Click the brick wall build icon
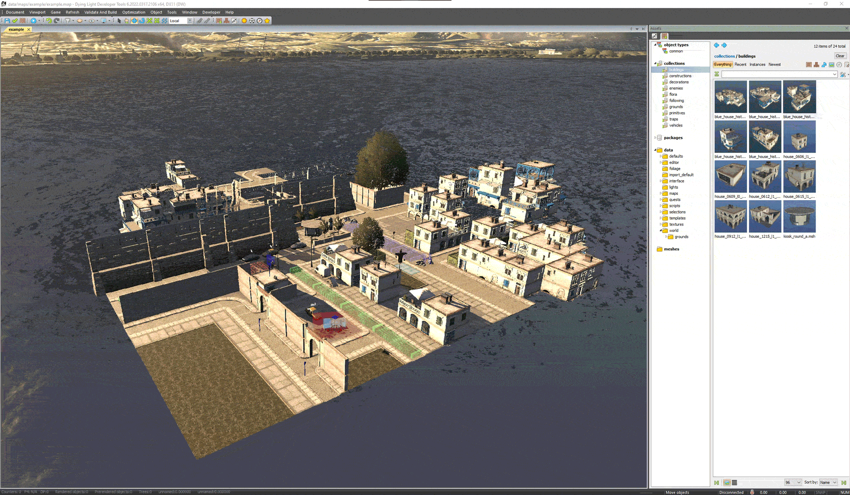 pyautogui.click(x=22, y=21)
